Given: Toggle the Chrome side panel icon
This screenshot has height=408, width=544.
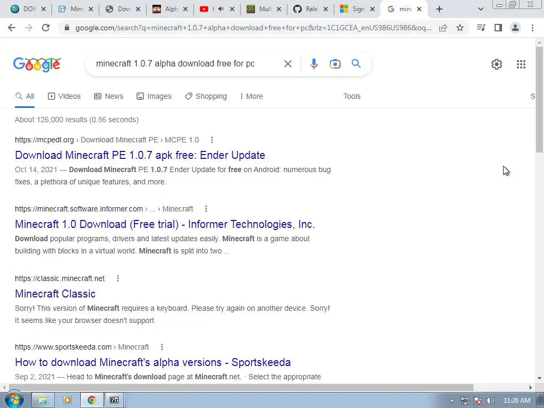Looking at the screenshot, I should tap(498, 28).
